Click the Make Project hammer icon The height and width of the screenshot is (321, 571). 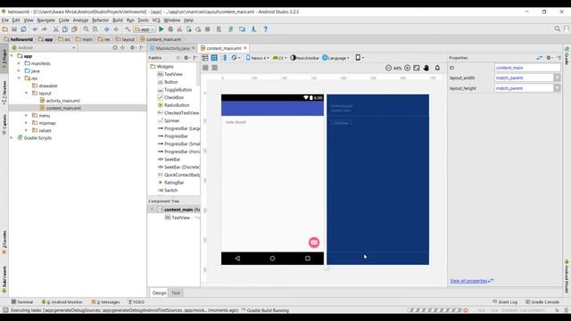(x=128, y=29)
